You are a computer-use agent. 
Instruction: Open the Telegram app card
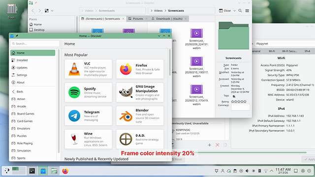click(88, 116)
